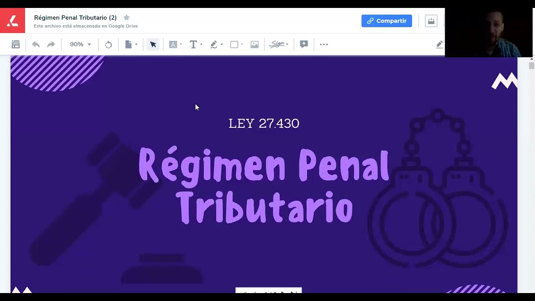This screenshot has width=535, height=301.
Task: Expand the highlight tool options arrow
Action: (181, 44)
